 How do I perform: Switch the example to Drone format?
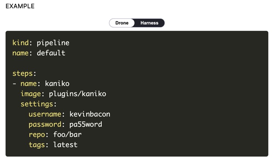tap(122, 23)
